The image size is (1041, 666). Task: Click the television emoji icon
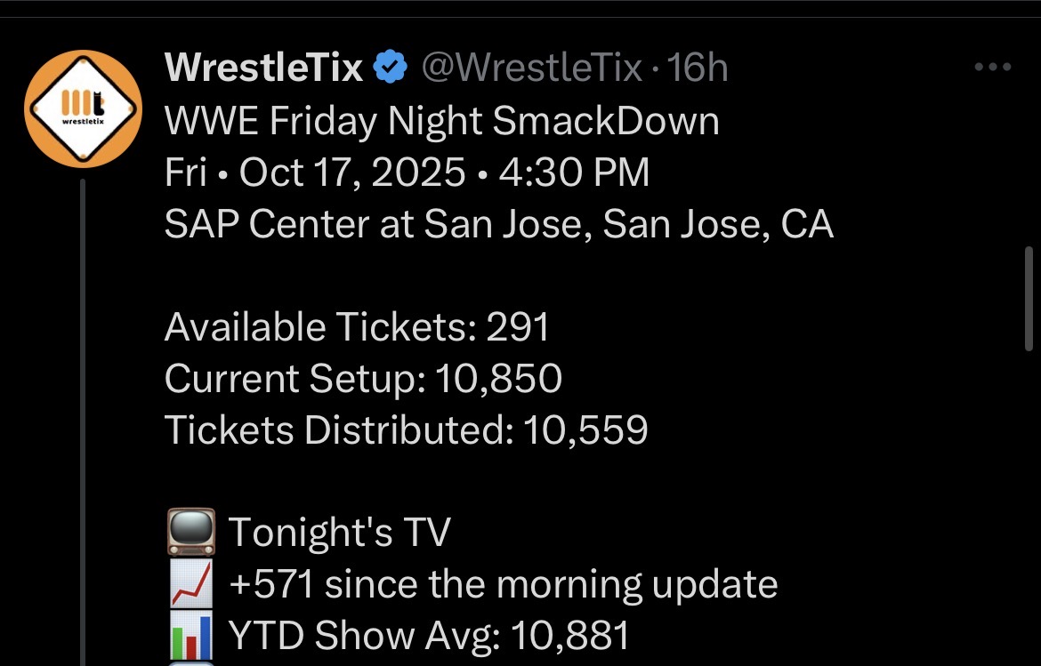pyautogui.click(x=190, y=532)
